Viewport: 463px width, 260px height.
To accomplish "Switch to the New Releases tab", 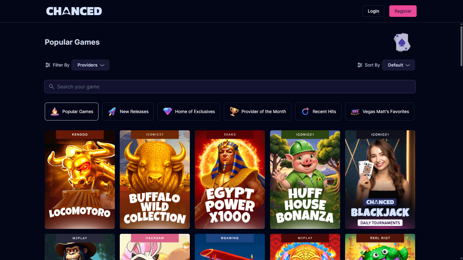I will pyautogui.click(x=128, y=112).
